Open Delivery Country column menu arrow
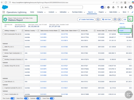The width and height of the screenshot is (134, 100). (x=38, y=31)
